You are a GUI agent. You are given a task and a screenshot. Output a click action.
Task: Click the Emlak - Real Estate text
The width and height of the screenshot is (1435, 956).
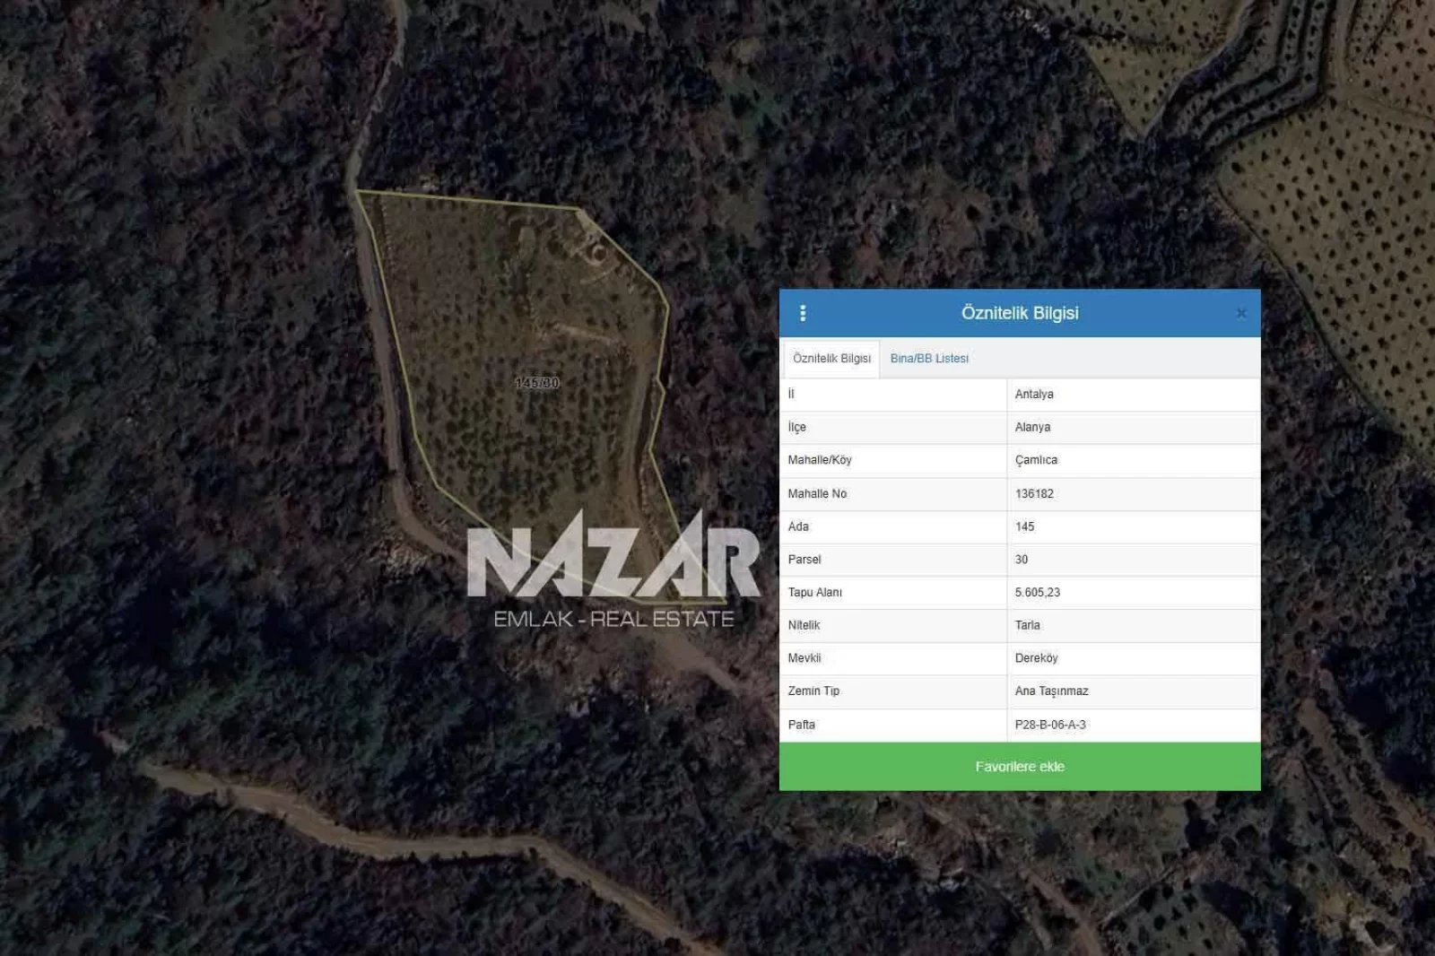[613, 620]
